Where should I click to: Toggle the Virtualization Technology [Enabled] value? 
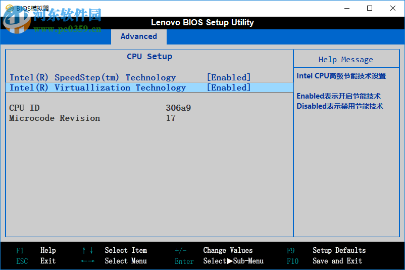pos(228,87)
